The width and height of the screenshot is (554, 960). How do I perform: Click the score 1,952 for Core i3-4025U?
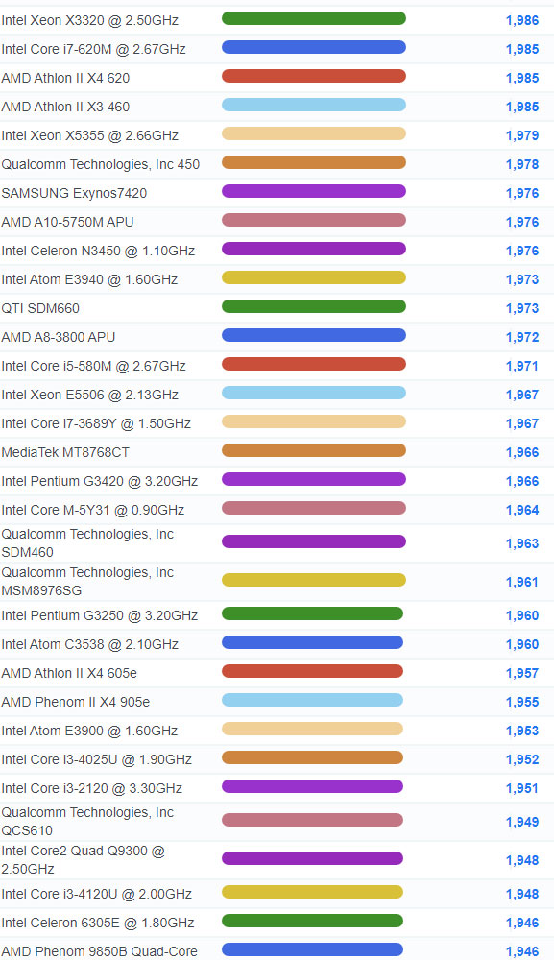click(x=522, y=759)
